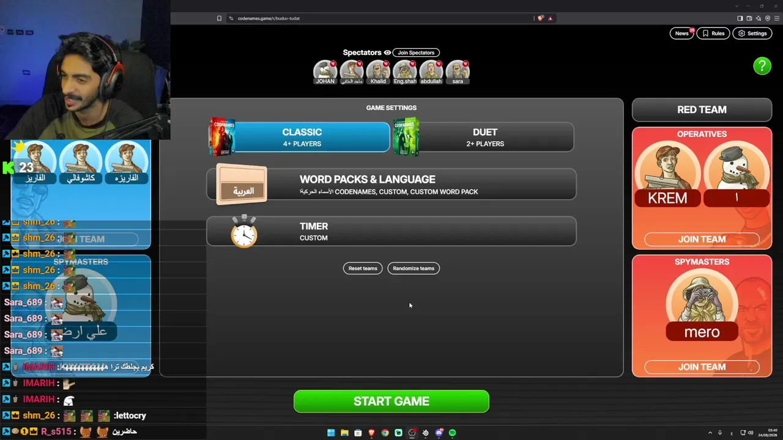Click the GAME SETTINGS heading
783x440 pixels.
click(x=391, y=108)
